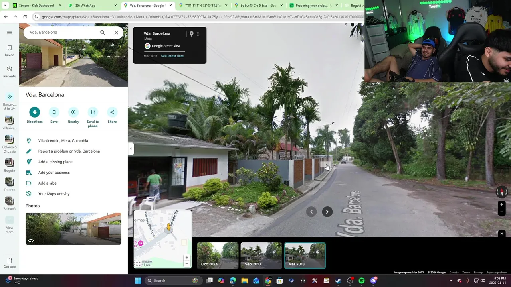Expand the mini map to fullscreen
The image size is (511, 287).
[138, 264]
